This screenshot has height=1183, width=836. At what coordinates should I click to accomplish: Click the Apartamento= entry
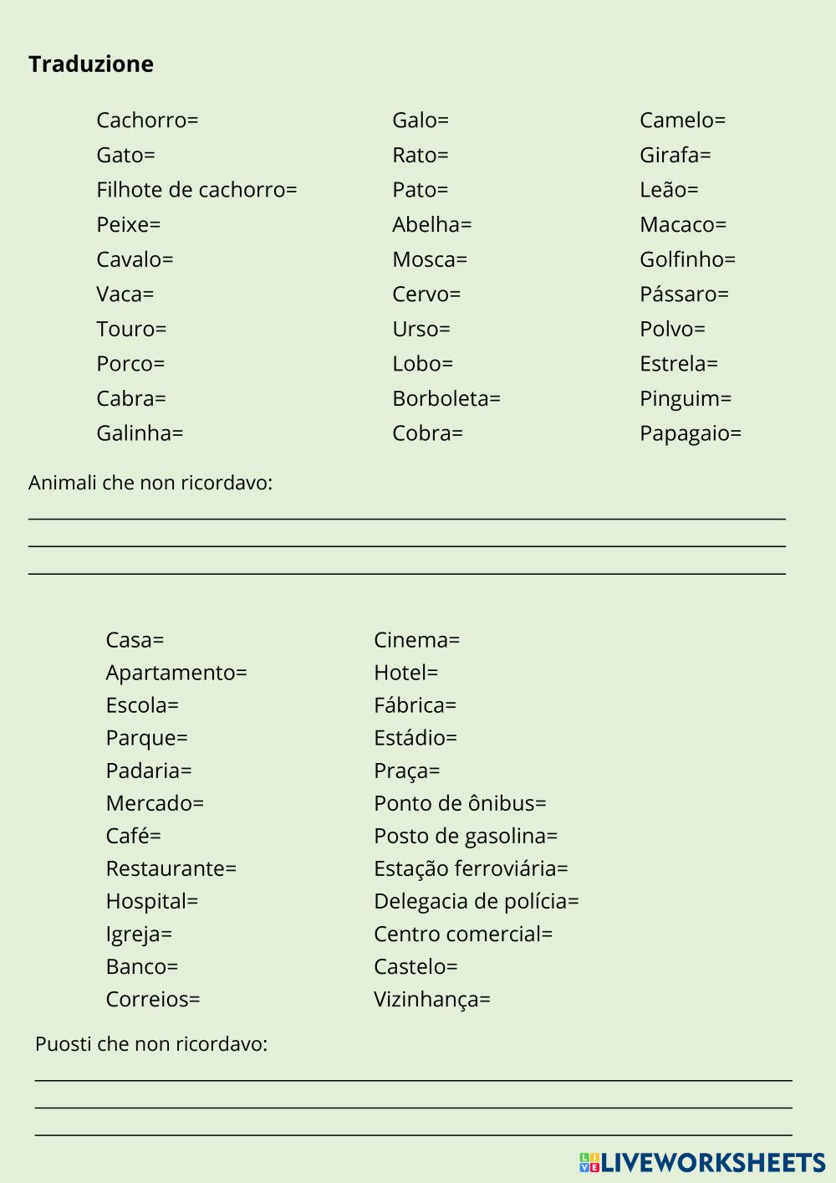tap(176, 673)
